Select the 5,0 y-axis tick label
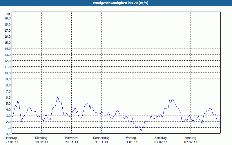Image resolution: width=232 pixels, height=145 pixels. (x=8, y=103)
